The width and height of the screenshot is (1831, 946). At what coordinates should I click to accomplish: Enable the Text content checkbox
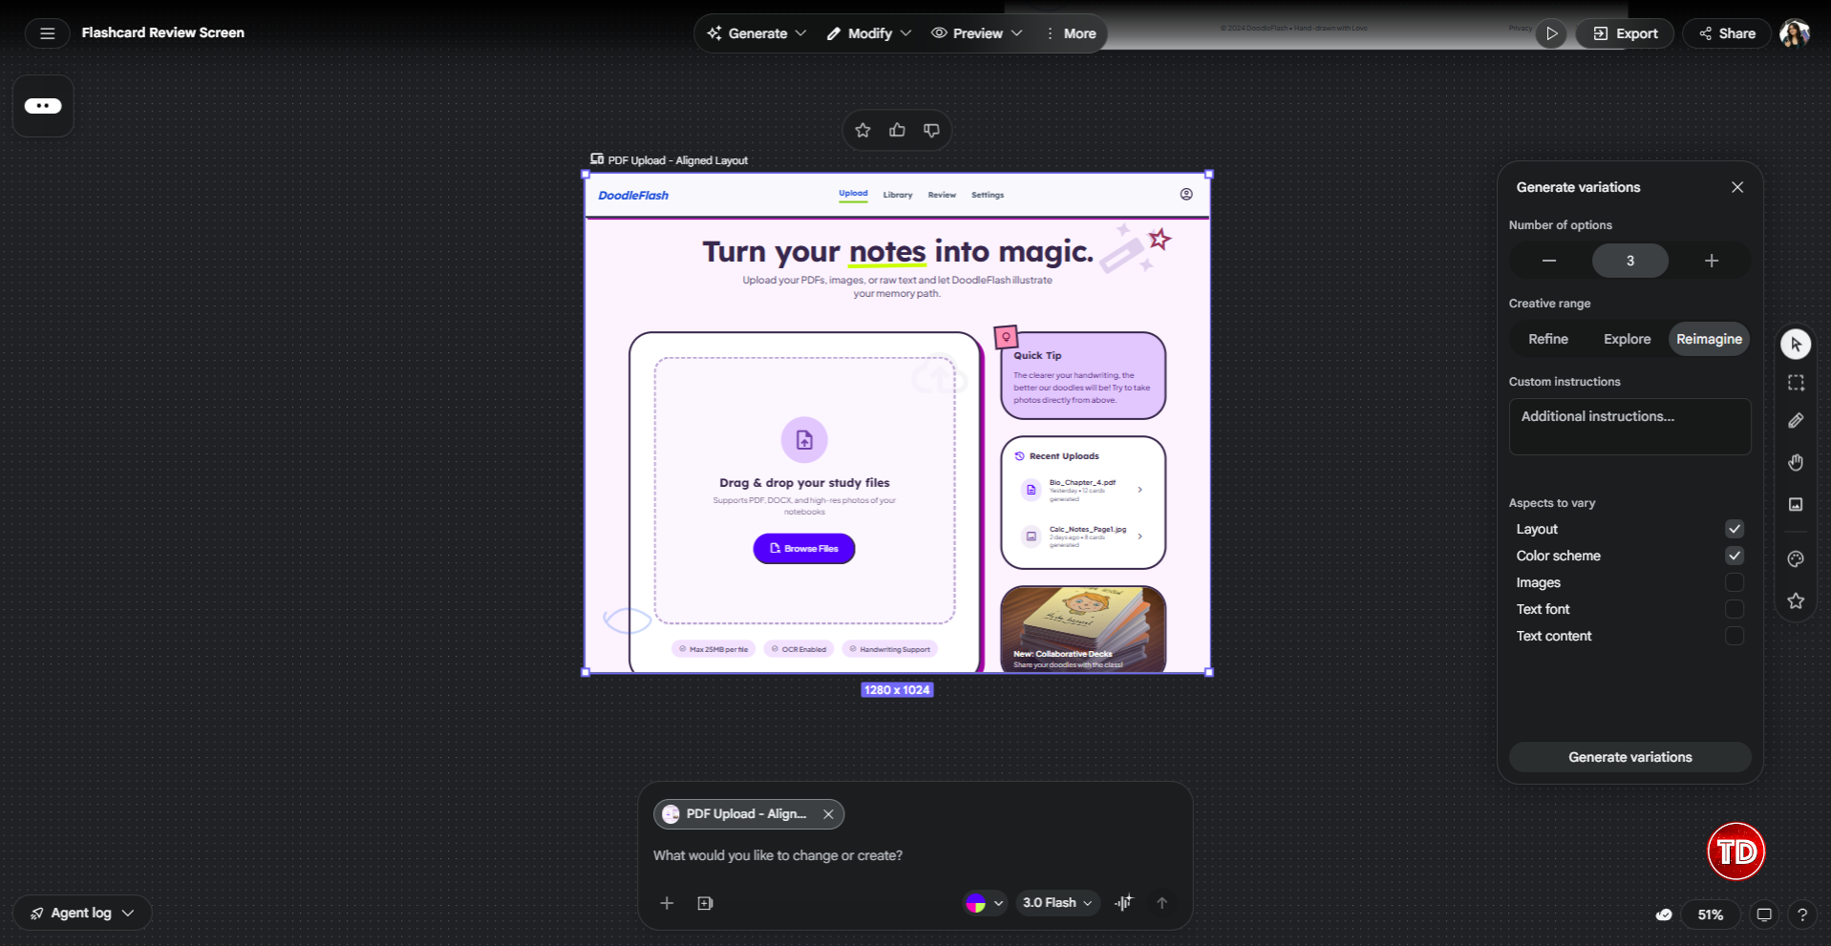(x=1735, y=636)
